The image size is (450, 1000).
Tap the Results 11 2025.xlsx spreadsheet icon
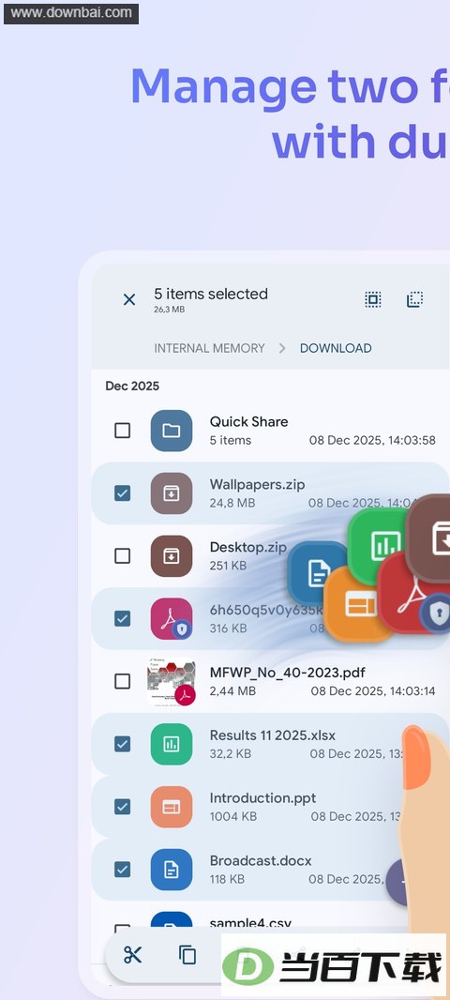click(x=172, y=744)
